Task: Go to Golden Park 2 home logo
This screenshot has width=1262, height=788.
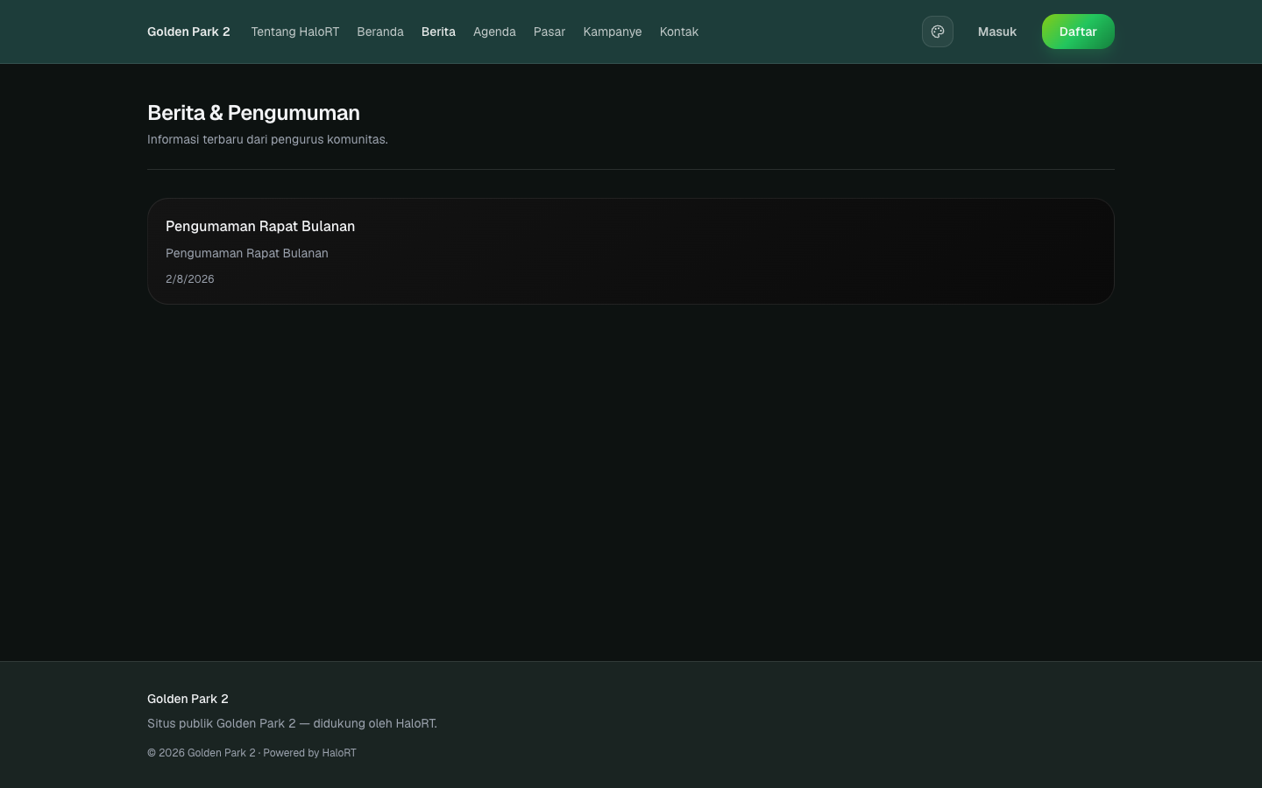Action: pos(188,32)
